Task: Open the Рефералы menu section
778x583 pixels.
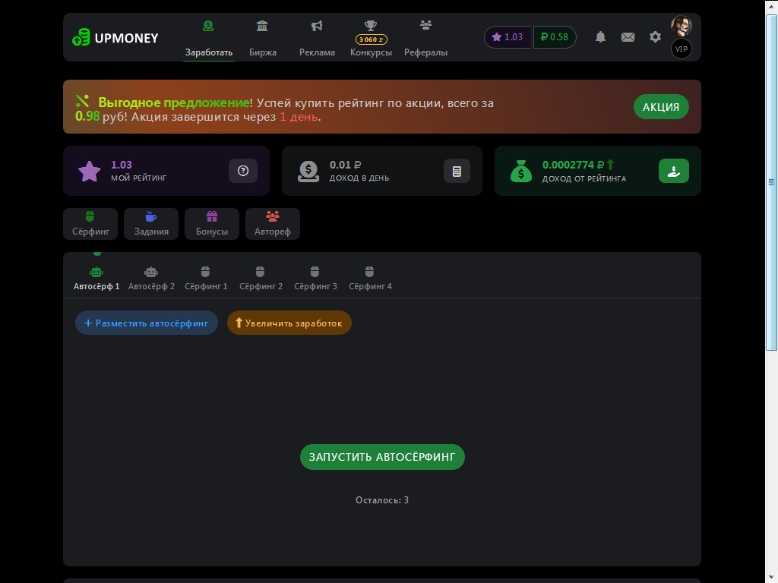Action: pyautogui.click(x=425, y=38)
